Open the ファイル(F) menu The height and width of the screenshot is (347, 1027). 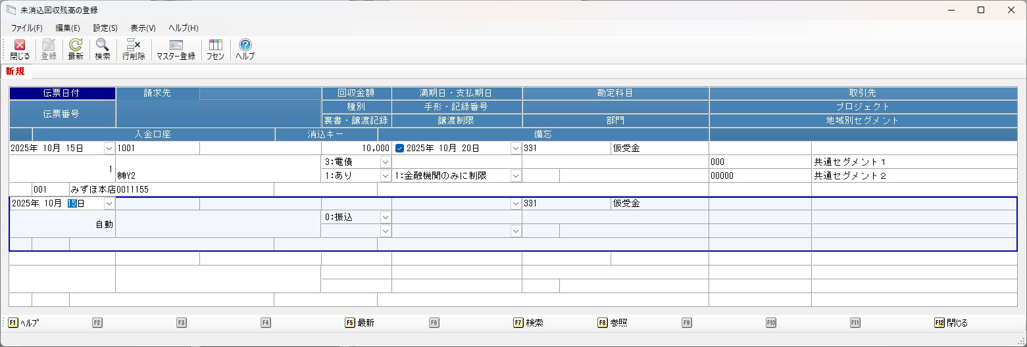(x=26, y=28)
